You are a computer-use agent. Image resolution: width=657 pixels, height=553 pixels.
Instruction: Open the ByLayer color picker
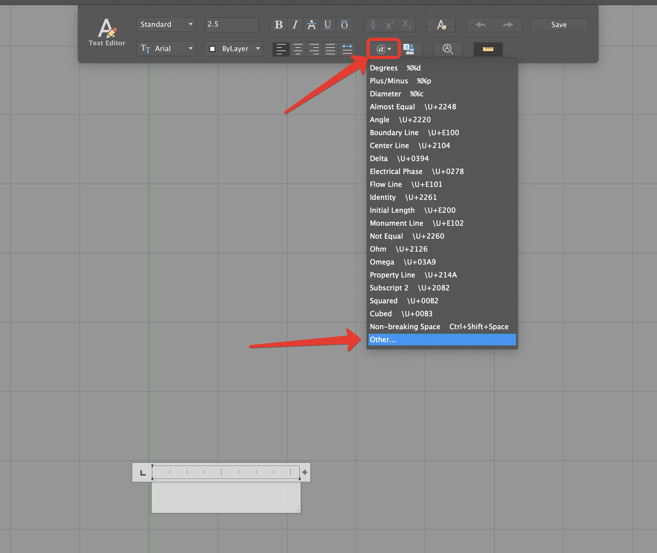(233, 49)
